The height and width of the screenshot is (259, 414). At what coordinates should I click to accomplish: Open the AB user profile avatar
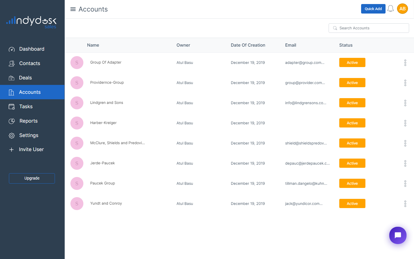402,9
